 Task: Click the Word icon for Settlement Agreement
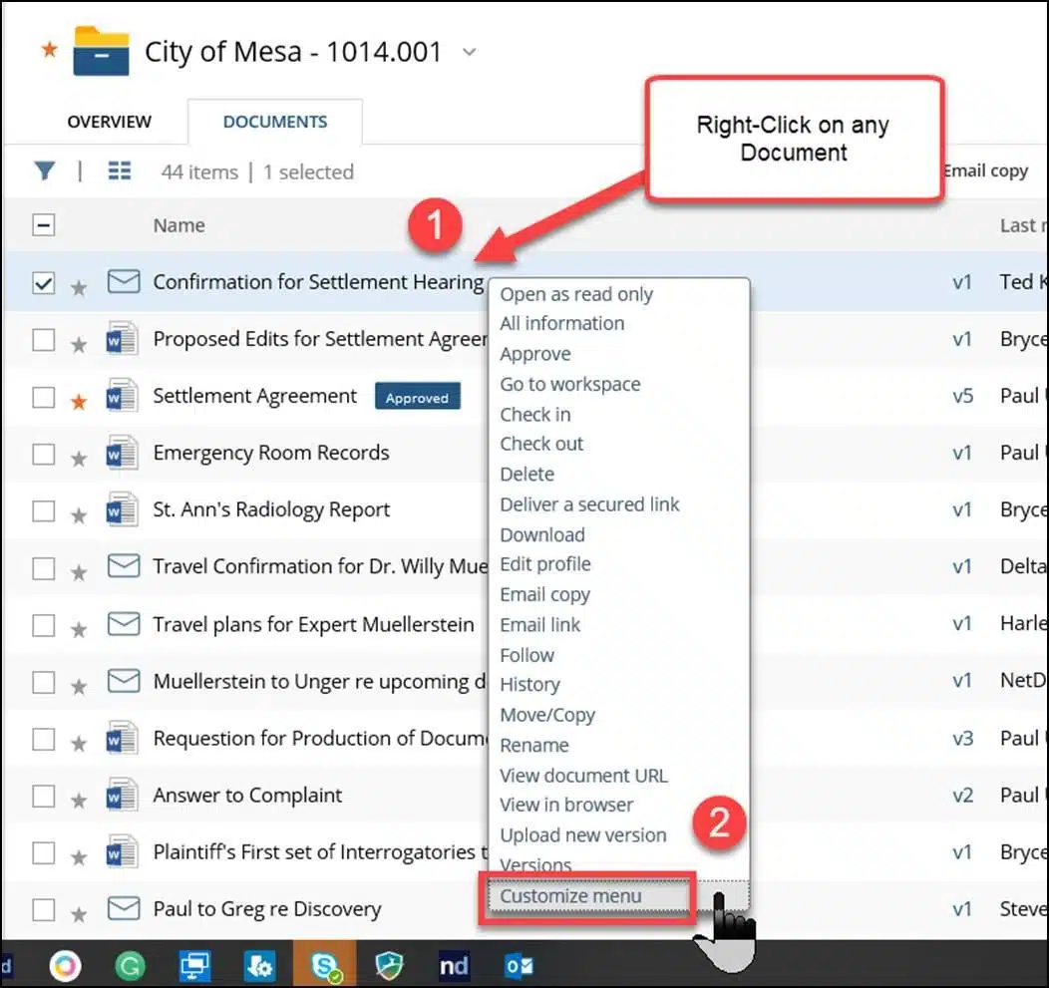pos(123,396)
